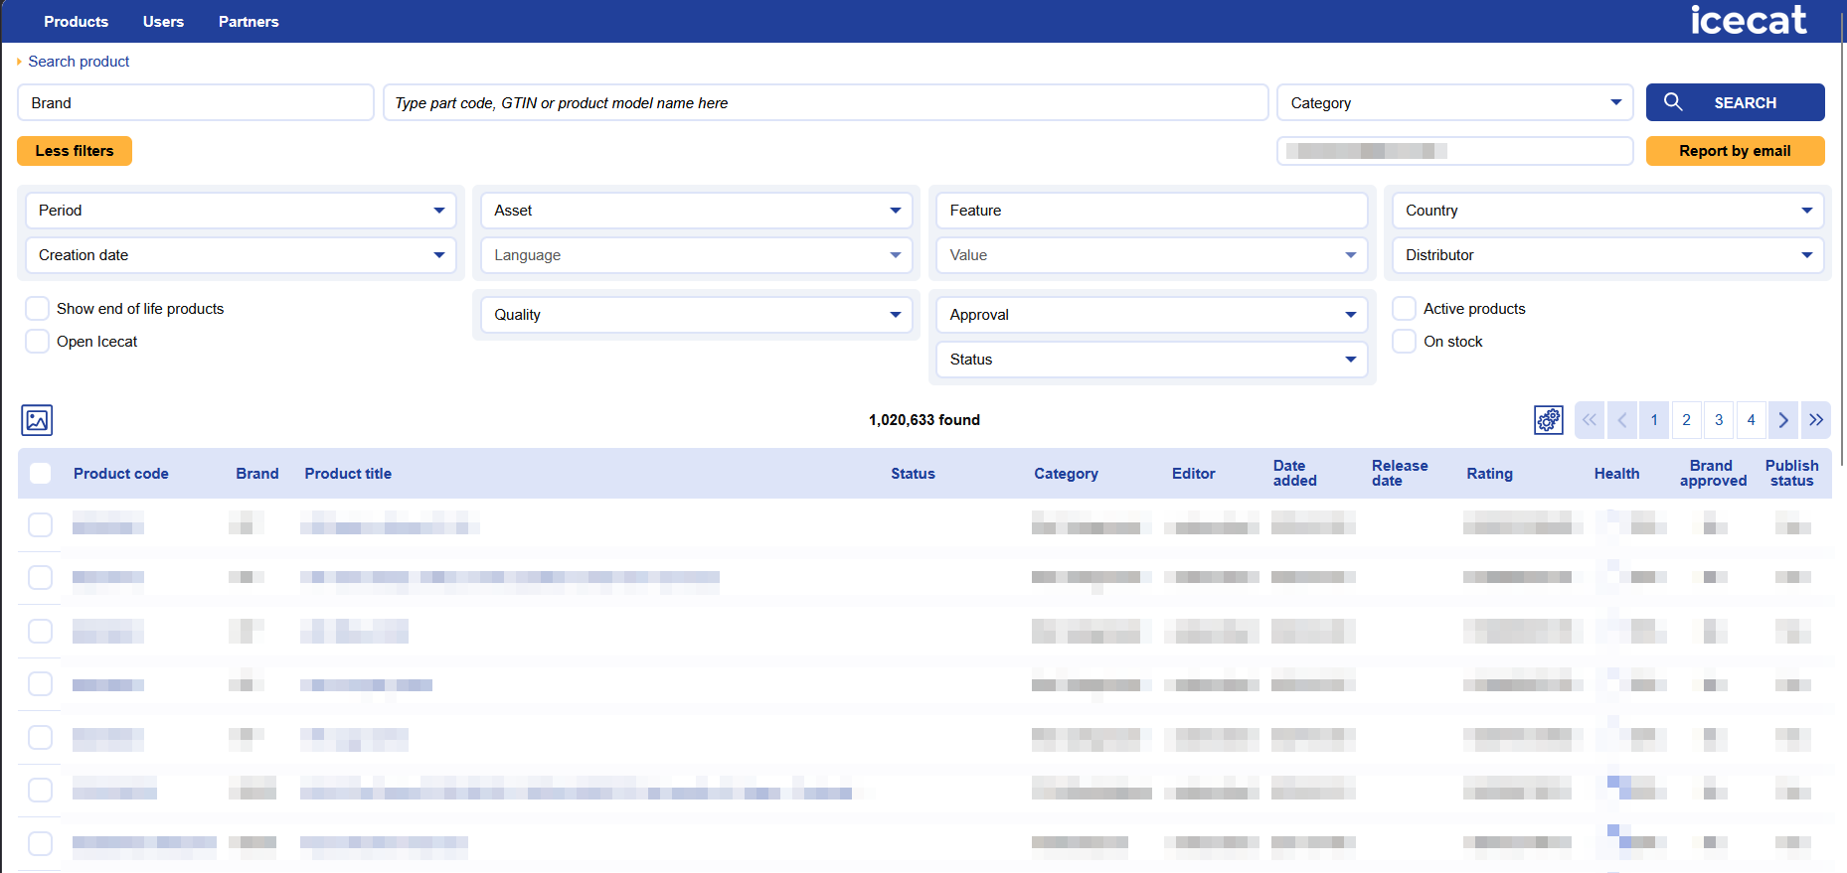Viewport: 1847px width, 873px height.
Task: Expand the Status filter dropdown
Action: 1151,360
